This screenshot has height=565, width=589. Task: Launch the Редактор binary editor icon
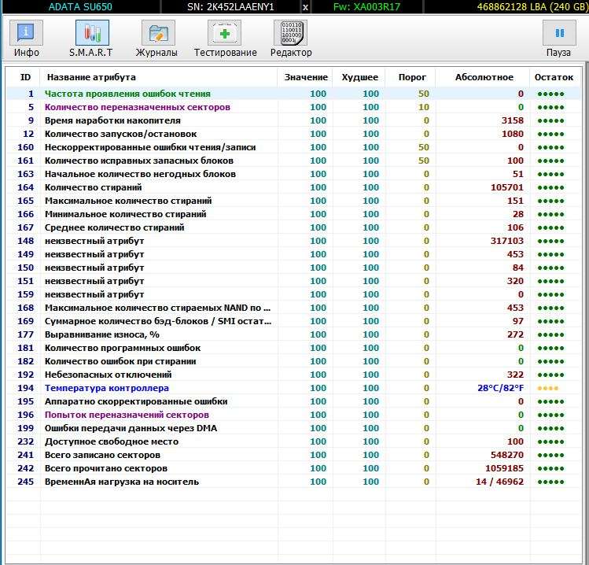click(x=291, y=33)
